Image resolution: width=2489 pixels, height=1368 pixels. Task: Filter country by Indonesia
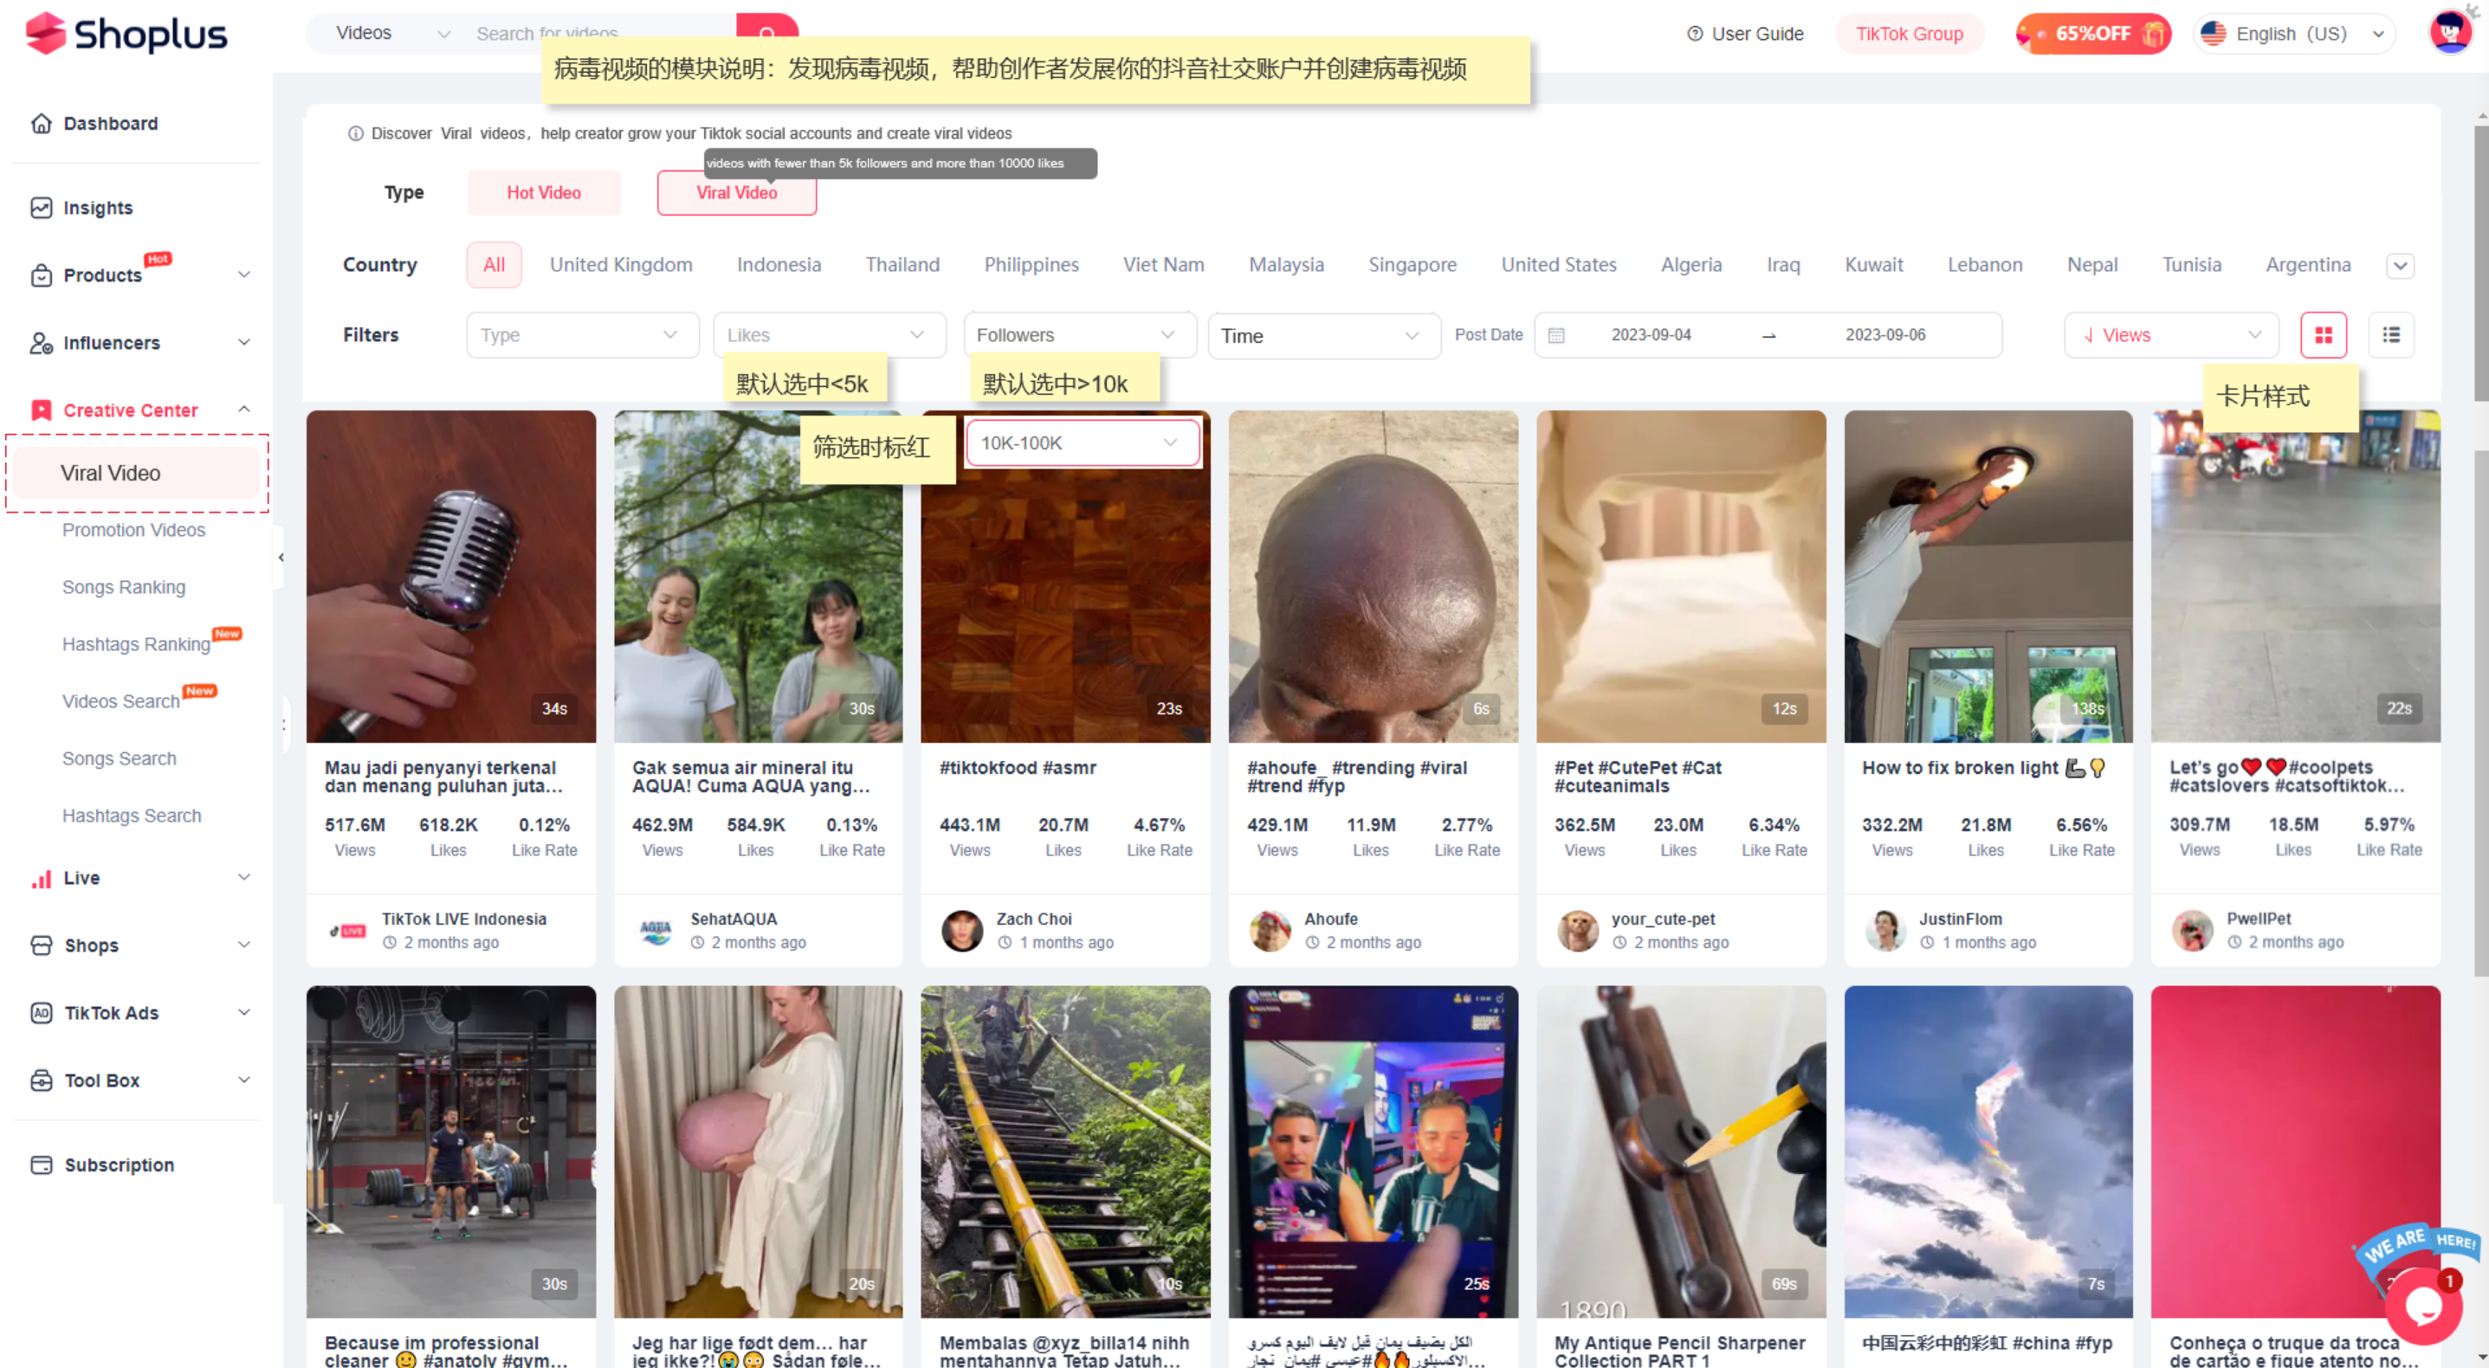[779, 265]
